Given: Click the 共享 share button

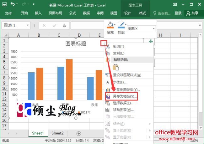Looking at the screenshot, I should [x=192, y=13].
